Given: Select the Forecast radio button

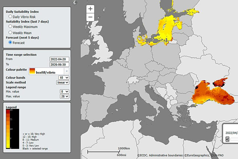Looking at the screenshot, I should pyautogui.click(x=10, y=42).
